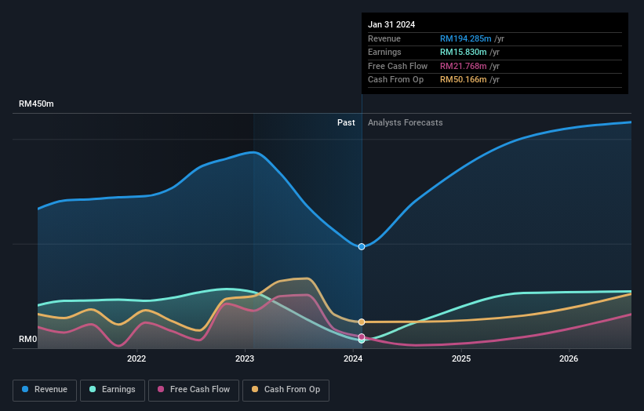Click the RM194.285m revenue value
The image size is (644, 411).
point(466,38)
